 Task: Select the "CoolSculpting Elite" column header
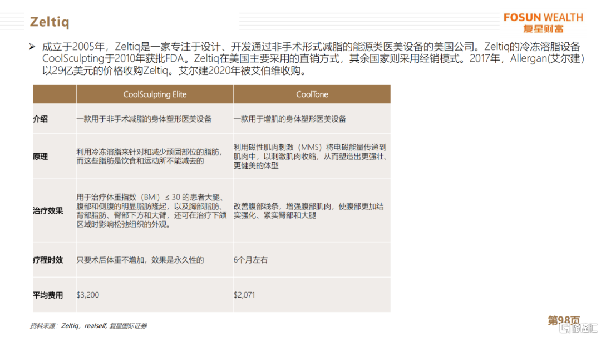click(155, 94)
